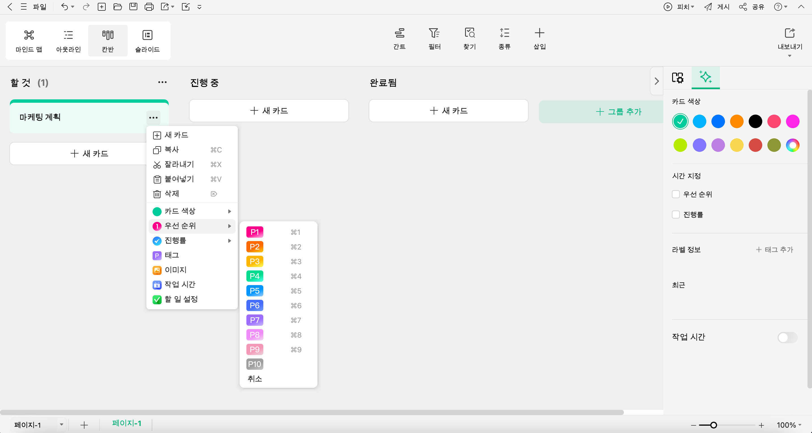Choose 새 카드 in the context menu
The image size is (812, 433).
point(192,135)
